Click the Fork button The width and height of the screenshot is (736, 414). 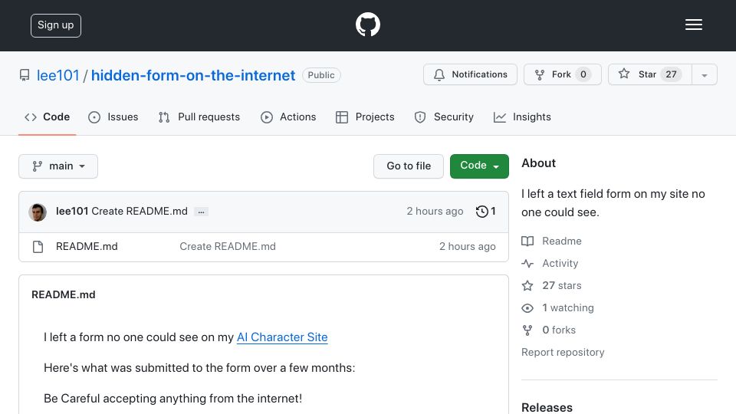pyautogui.click(x=562, y=74)
